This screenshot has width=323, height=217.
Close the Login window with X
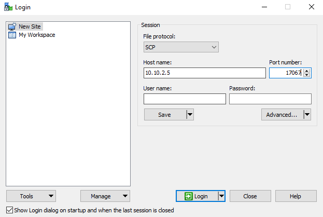coord(311,7)
